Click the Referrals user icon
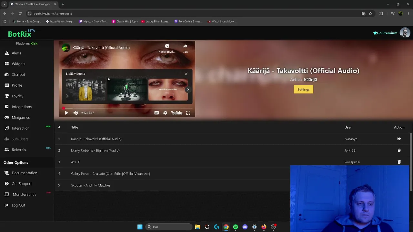This screenshot has height=232, width=413. pos(7,150)
